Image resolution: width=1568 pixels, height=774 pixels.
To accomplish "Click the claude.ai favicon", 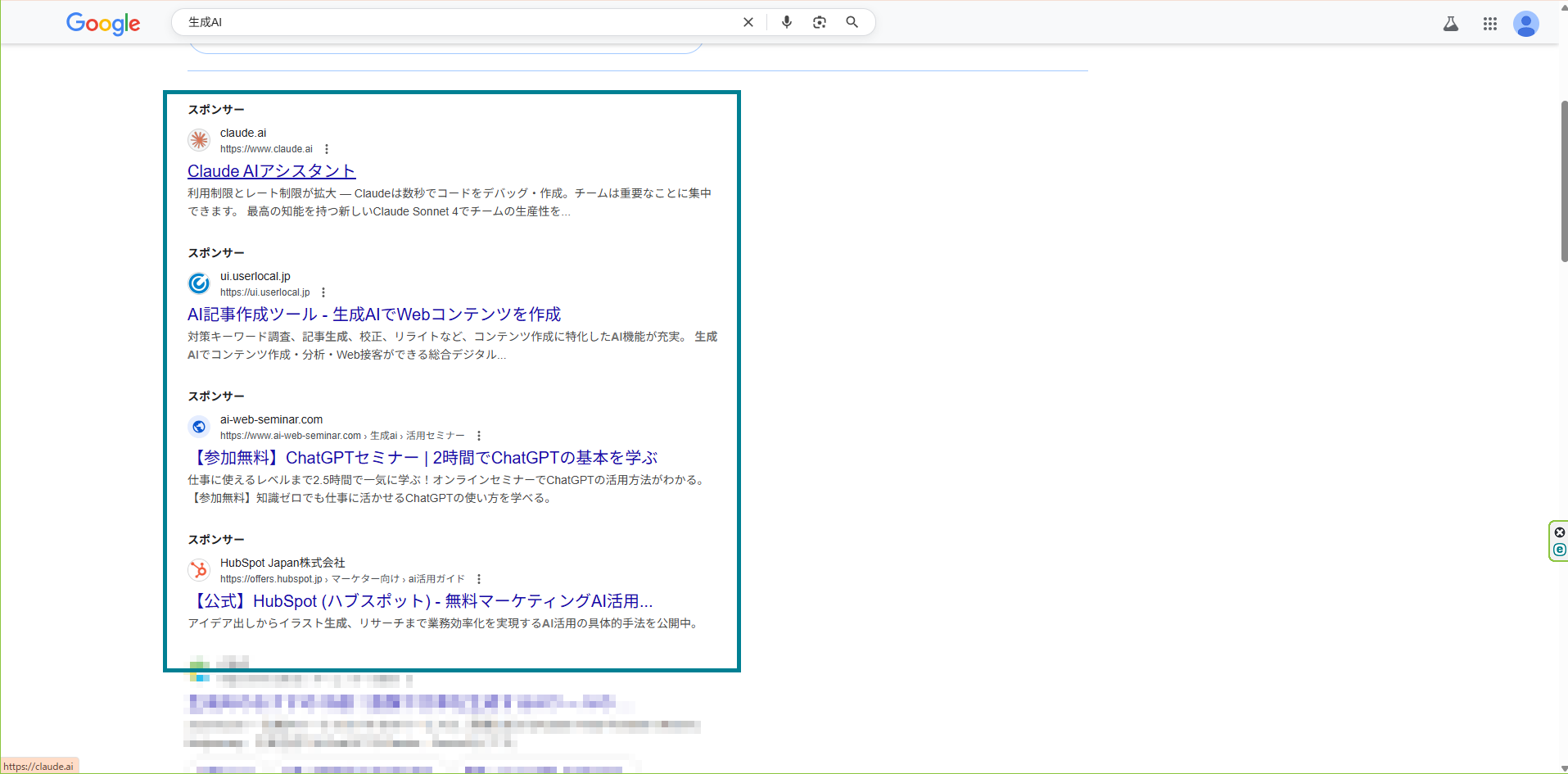I will click(x=199, y=140).
